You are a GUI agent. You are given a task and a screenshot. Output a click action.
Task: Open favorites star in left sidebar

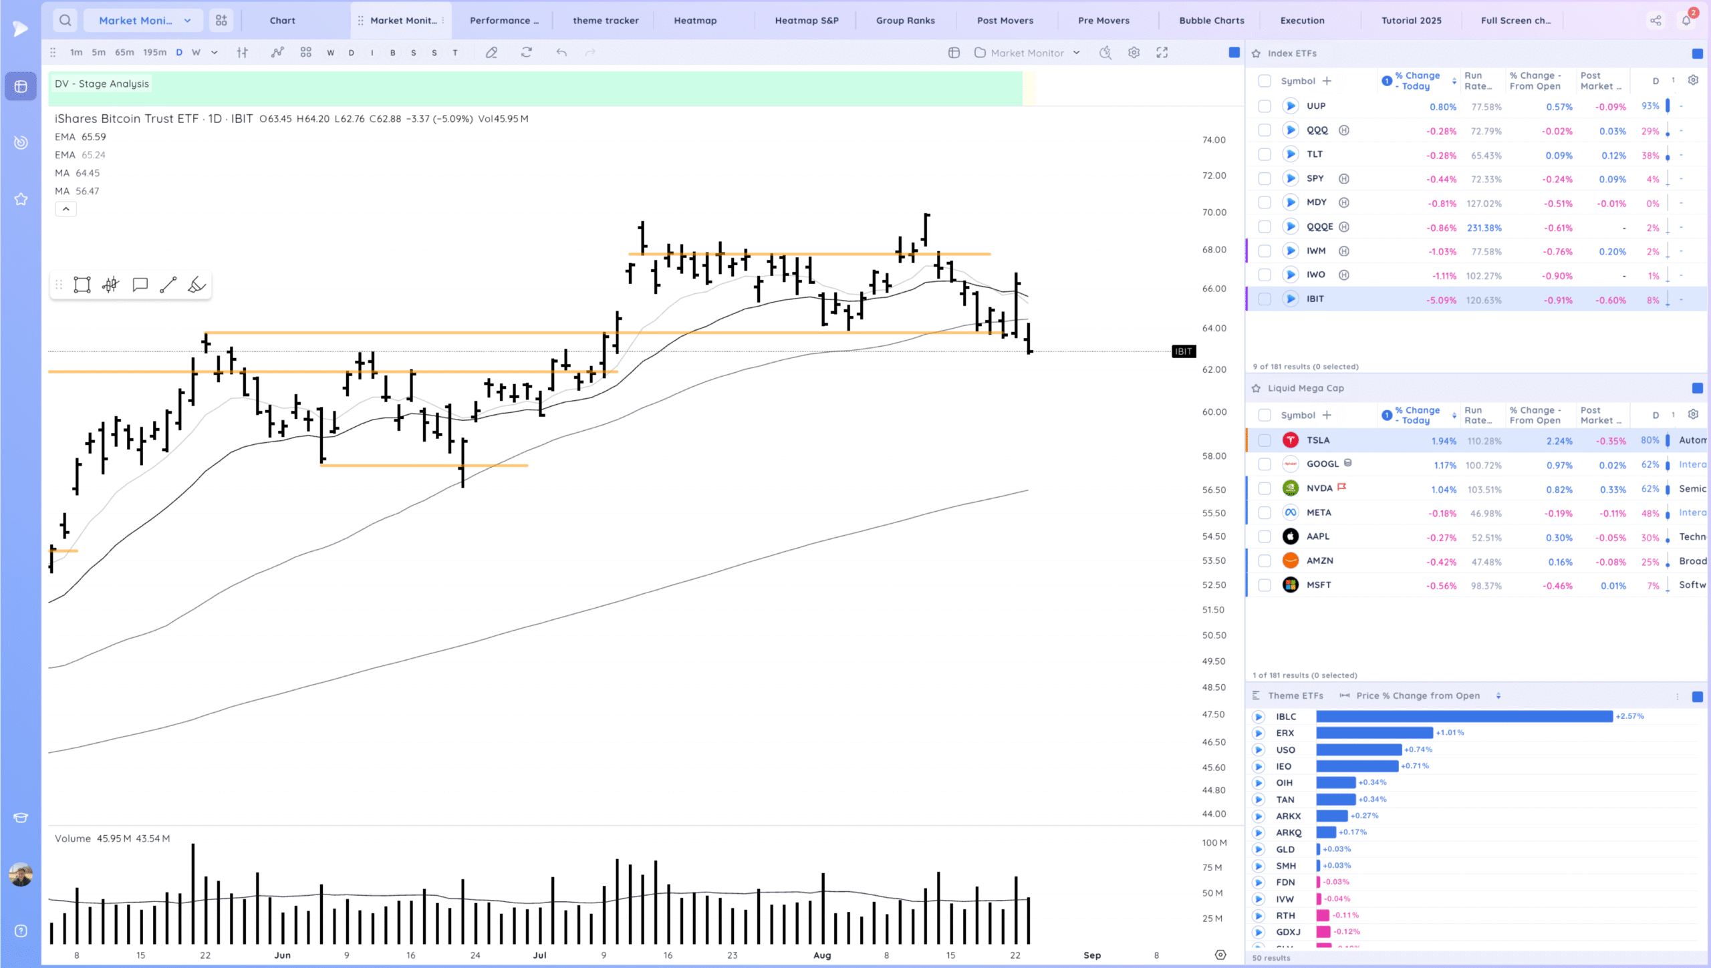(x=21, y=199)
